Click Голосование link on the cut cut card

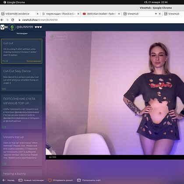34,61
